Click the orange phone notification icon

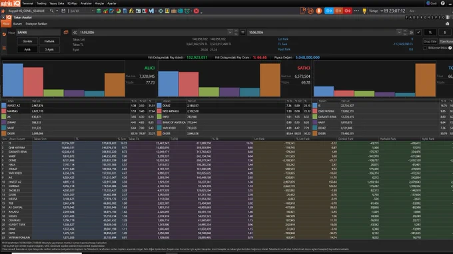point(302,11)
